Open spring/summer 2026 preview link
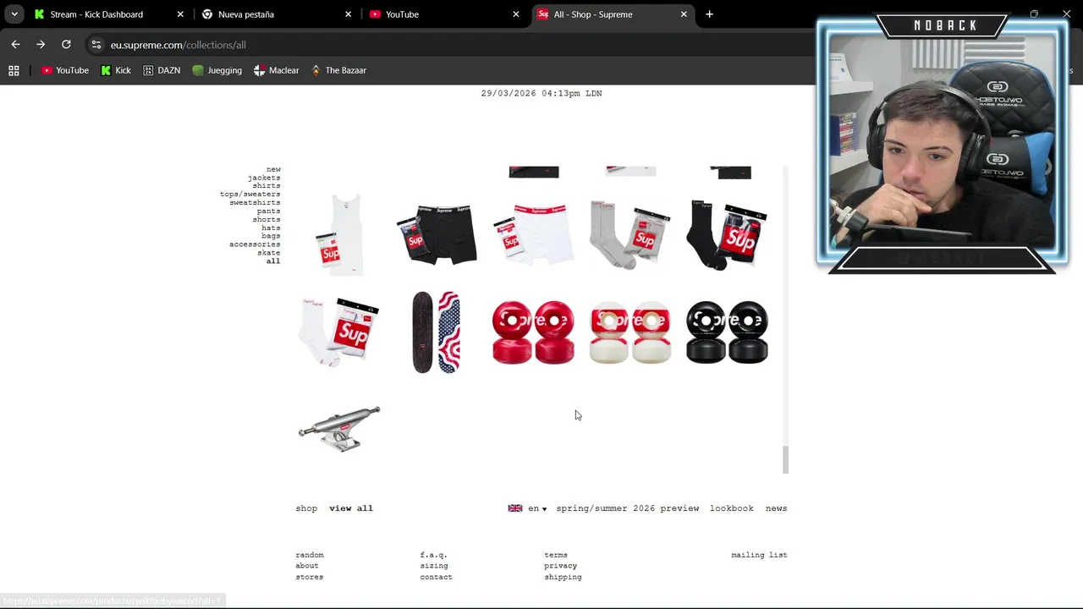 click(628, 508)
